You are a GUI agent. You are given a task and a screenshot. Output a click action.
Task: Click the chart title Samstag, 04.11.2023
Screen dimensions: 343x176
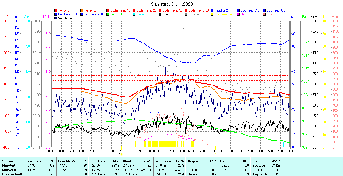point(172,4)
